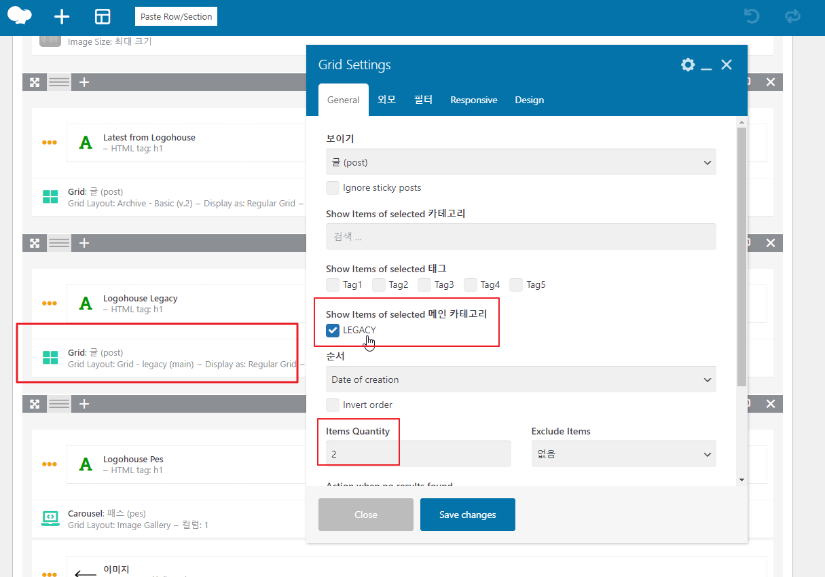This screenshot has height=577, width=825.
Task: Check the Tag2 checkbox
Action: tap(379, 284)
